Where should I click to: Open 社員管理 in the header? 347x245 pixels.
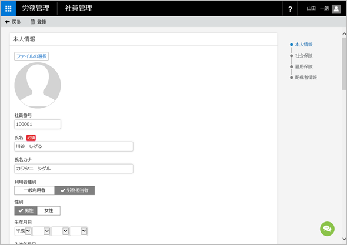pos(79,8)
